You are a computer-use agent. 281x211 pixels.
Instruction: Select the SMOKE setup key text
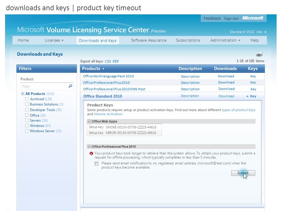tap(131, 127)
